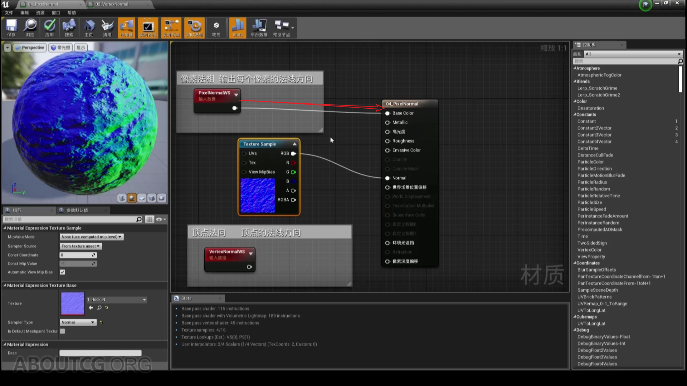Enable the Automatic View Mip Bias checkbox
The image size is (687, 386).
coord(62,272)
